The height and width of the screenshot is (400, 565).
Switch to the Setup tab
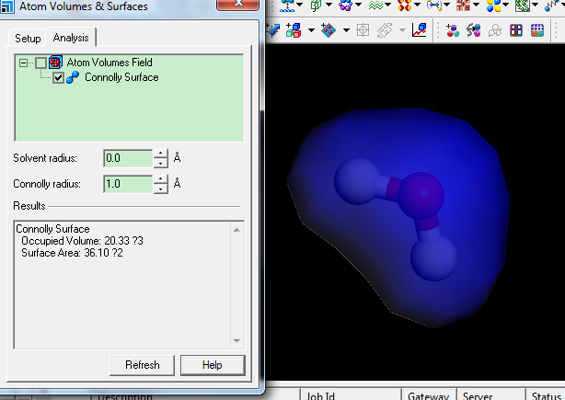(x=28, y=39)
